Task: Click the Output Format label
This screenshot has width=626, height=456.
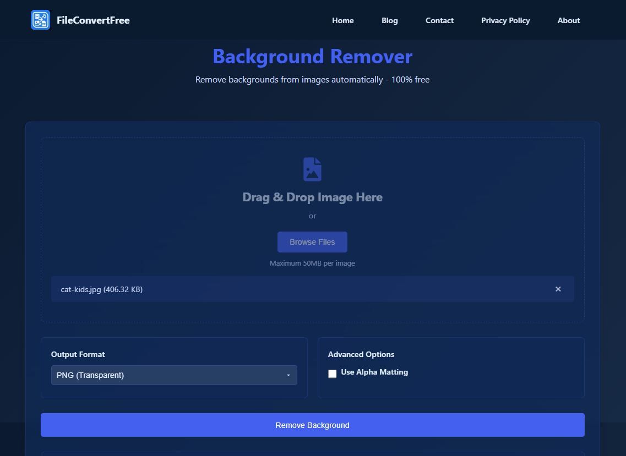Action: 78,354
